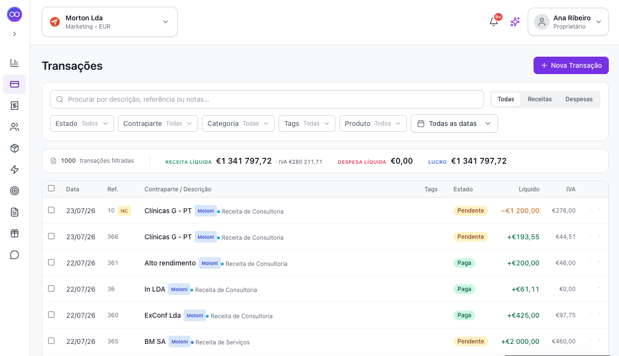Viewport: 619px width, 356px height.
Task: Open the document reports icon in sidebar
Action: tap(15, 212)
